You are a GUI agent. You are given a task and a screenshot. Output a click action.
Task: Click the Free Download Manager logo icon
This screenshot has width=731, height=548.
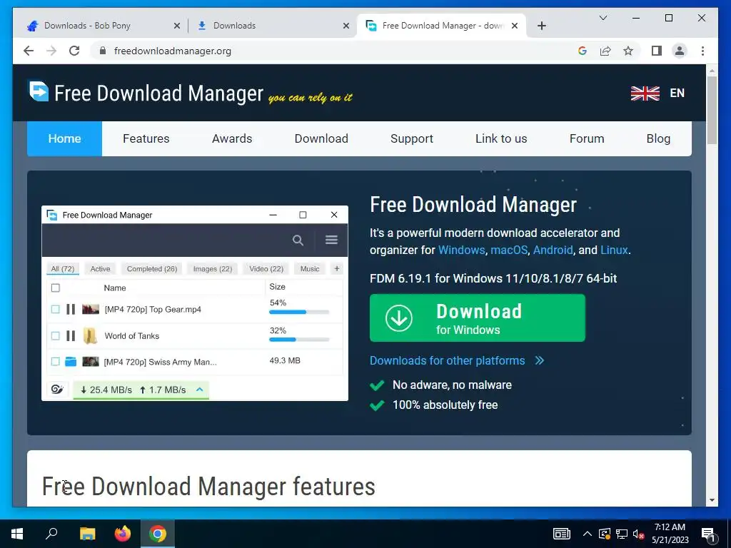[39, 91]
